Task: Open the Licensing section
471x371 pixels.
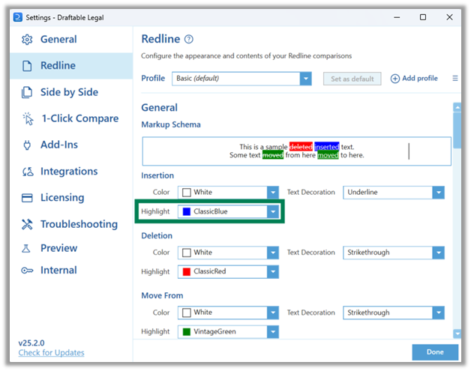Action: pos(71,198)
